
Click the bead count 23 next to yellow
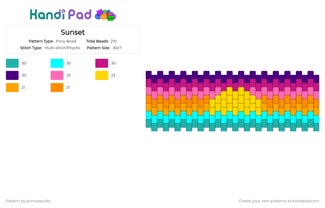(x=113, y=75)
